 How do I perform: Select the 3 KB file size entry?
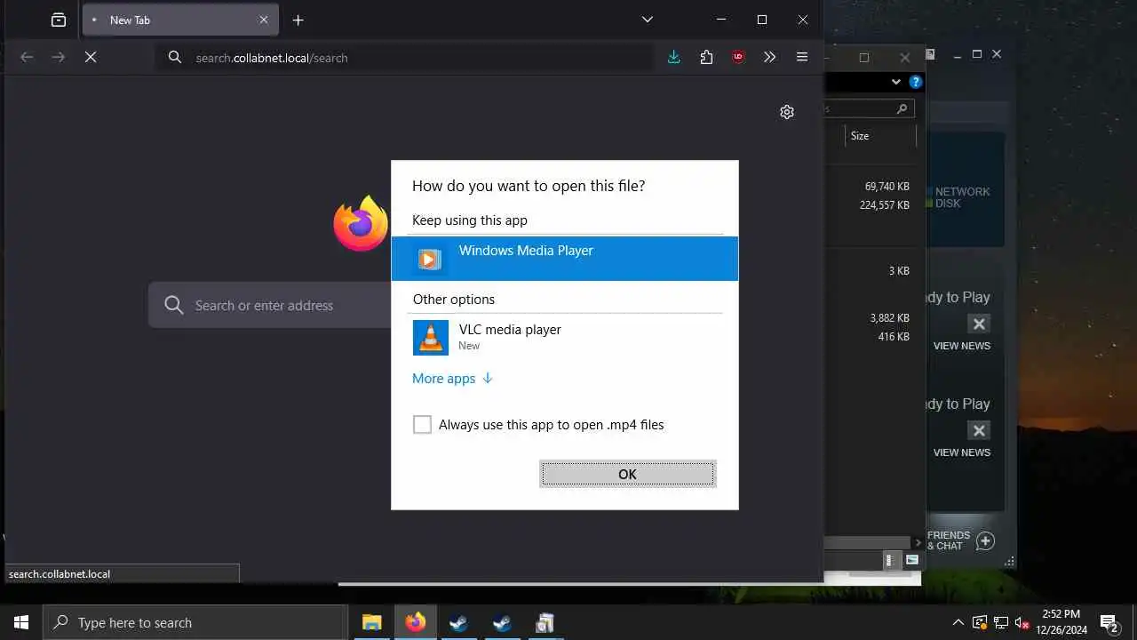pyautogui.click(x=899, y=271)
